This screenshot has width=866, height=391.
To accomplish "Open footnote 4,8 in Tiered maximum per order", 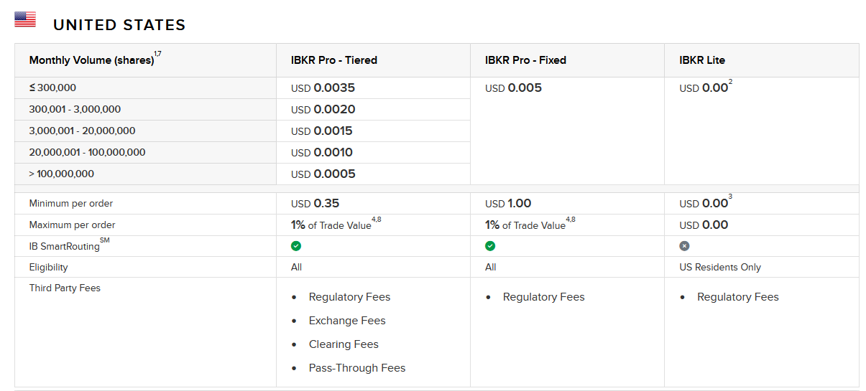I will click(377, 220).
